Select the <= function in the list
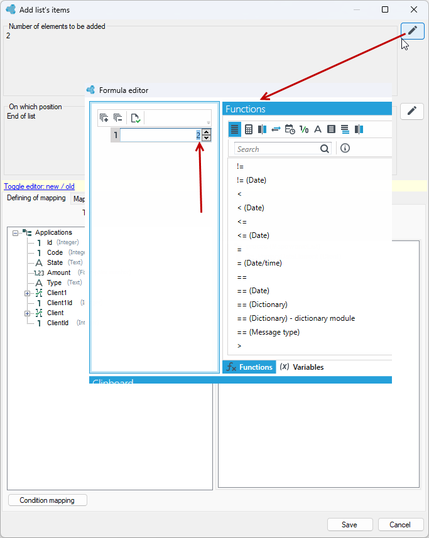The height and width of the screenshot is (538, 429). pos(242,222)
